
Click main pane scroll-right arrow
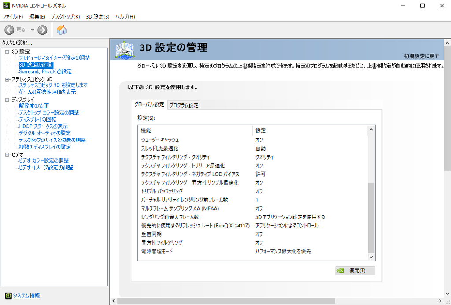coord(440,301)
